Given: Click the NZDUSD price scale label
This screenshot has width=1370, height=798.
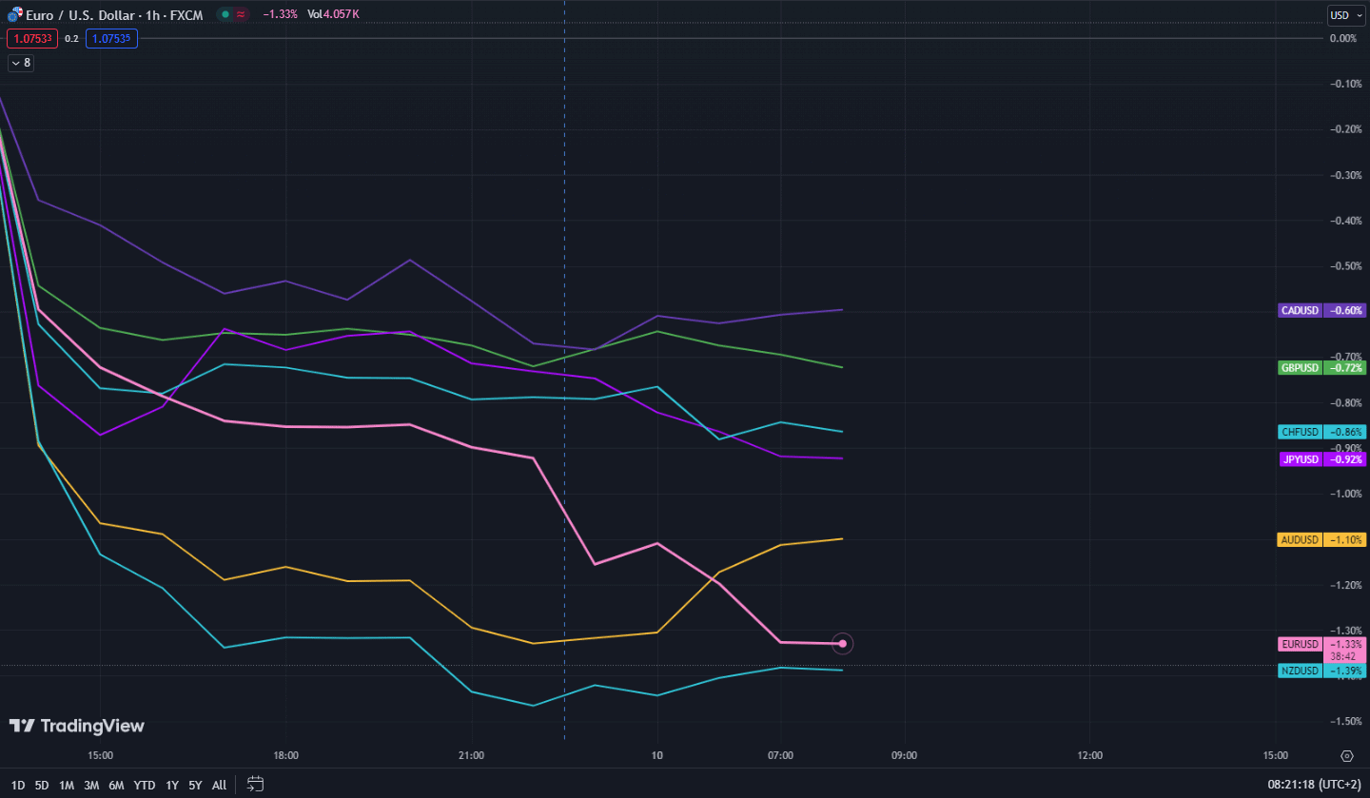Looking at the screenshot, I should (x=1301, y=671).
